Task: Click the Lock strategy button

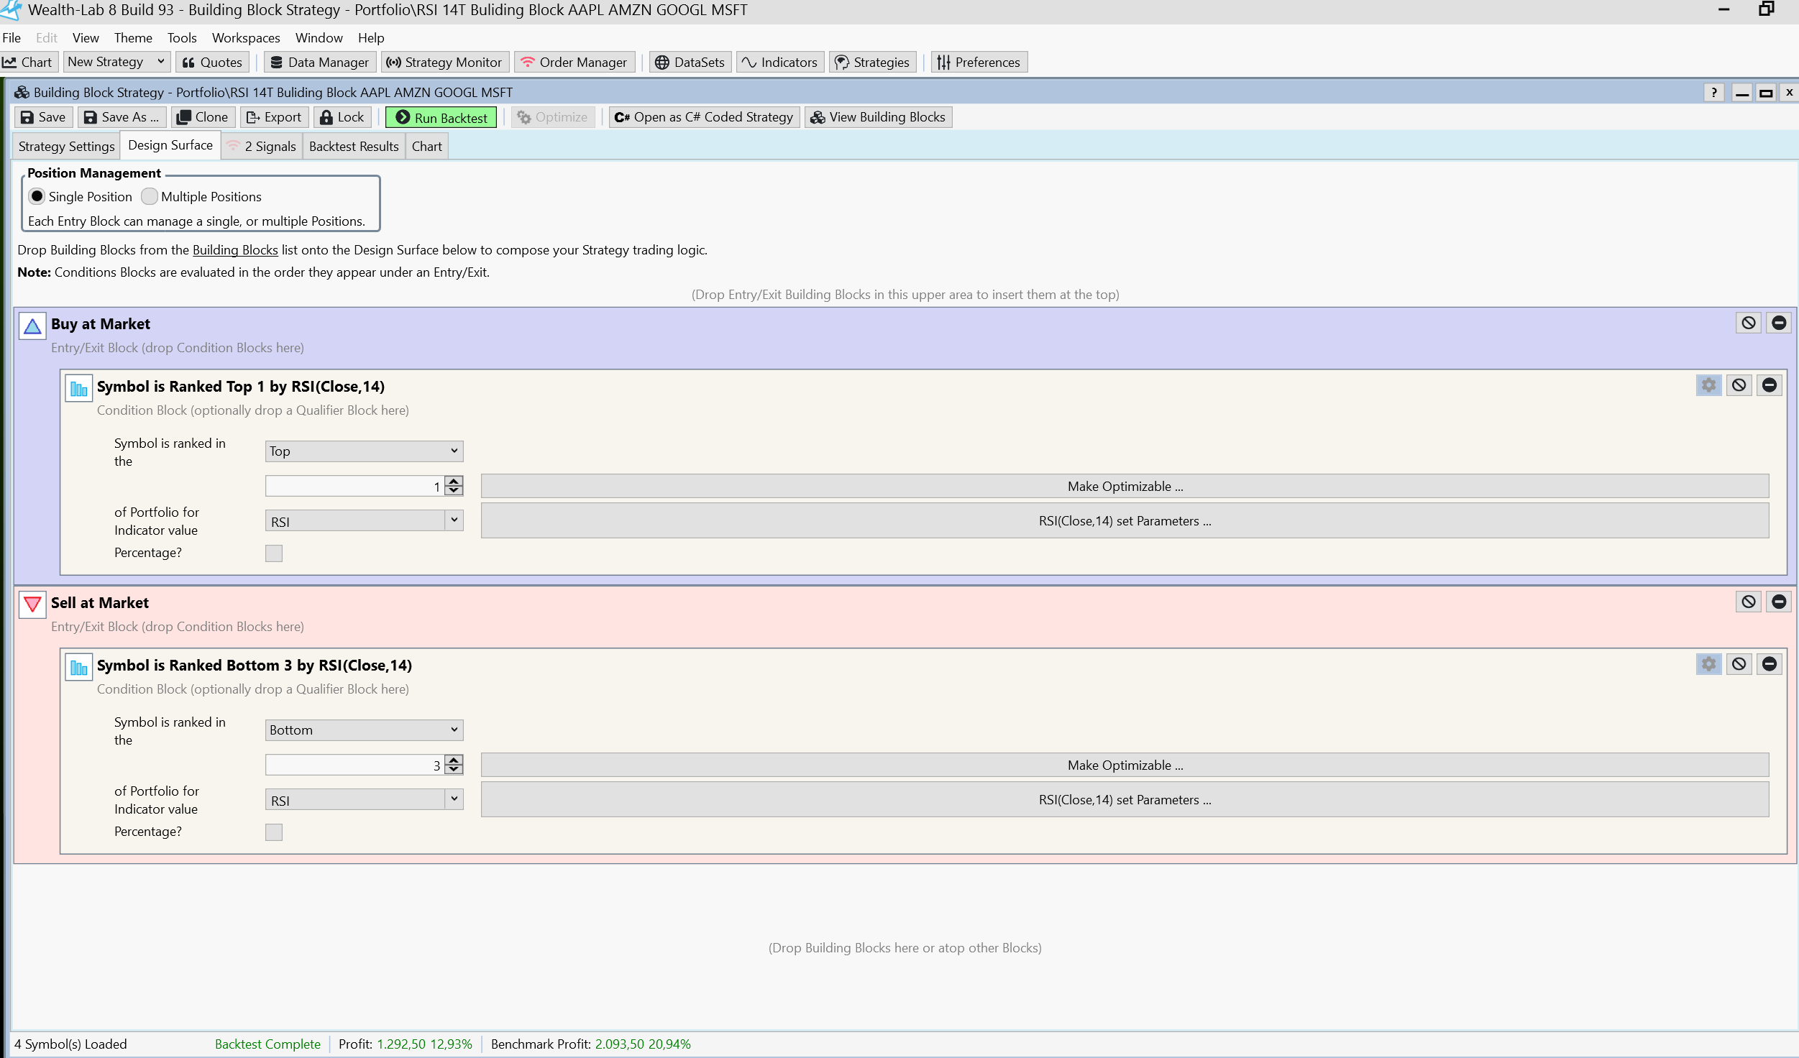Action: click(x=342, y=117)
